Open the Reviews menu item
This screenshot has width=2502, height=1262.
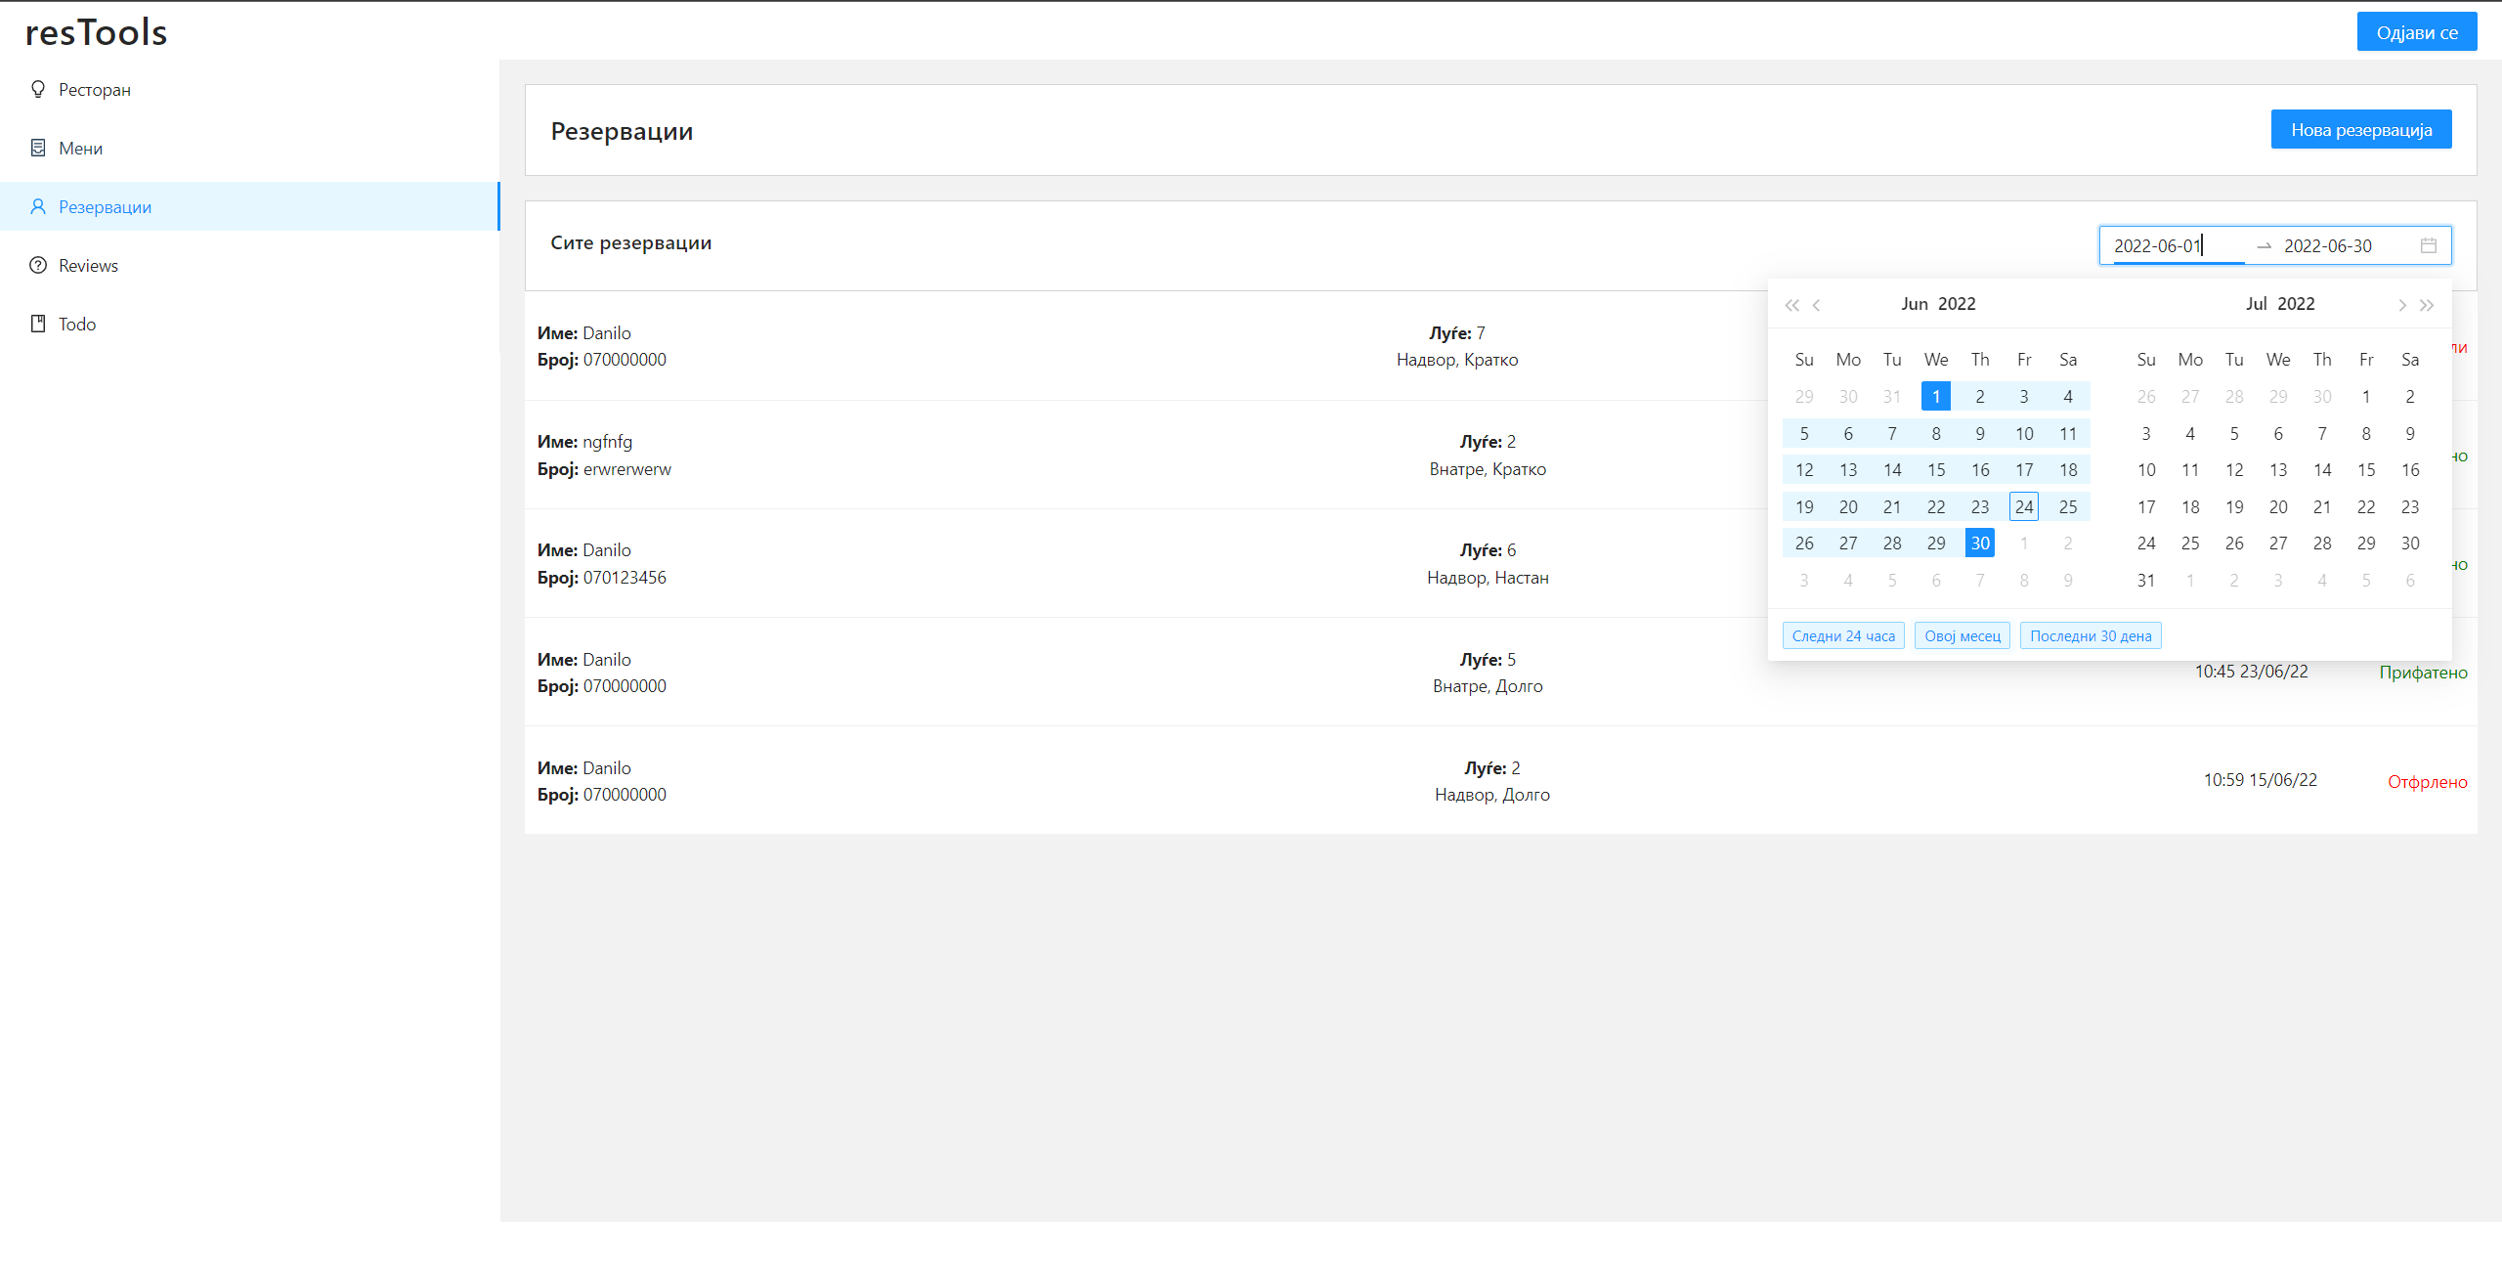[x=88, y=265]
